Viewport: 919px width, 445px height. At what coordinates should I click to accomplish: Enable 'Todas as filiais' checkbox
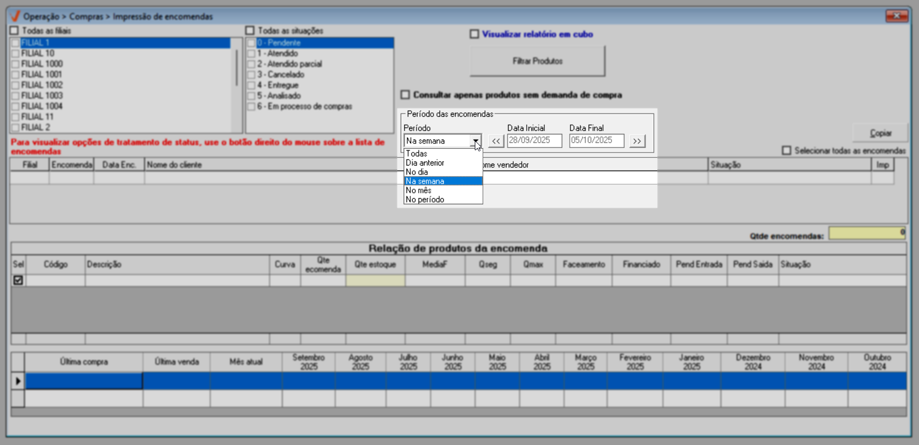pyautogui.click(x=15, y=30)
